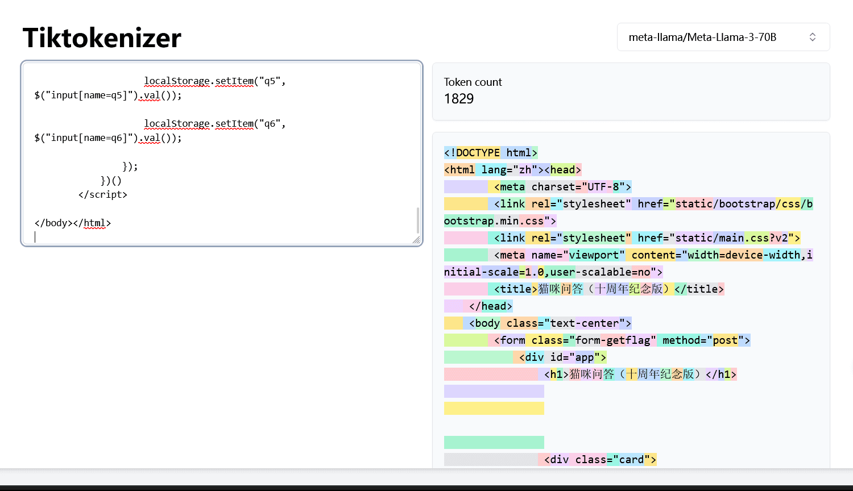
Task: Click the </body></html> line in the editor
Action: (x=73, y=223)
